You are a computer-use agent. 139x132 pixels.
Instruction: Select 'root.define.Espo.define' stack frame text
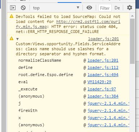tap(46, 75)
